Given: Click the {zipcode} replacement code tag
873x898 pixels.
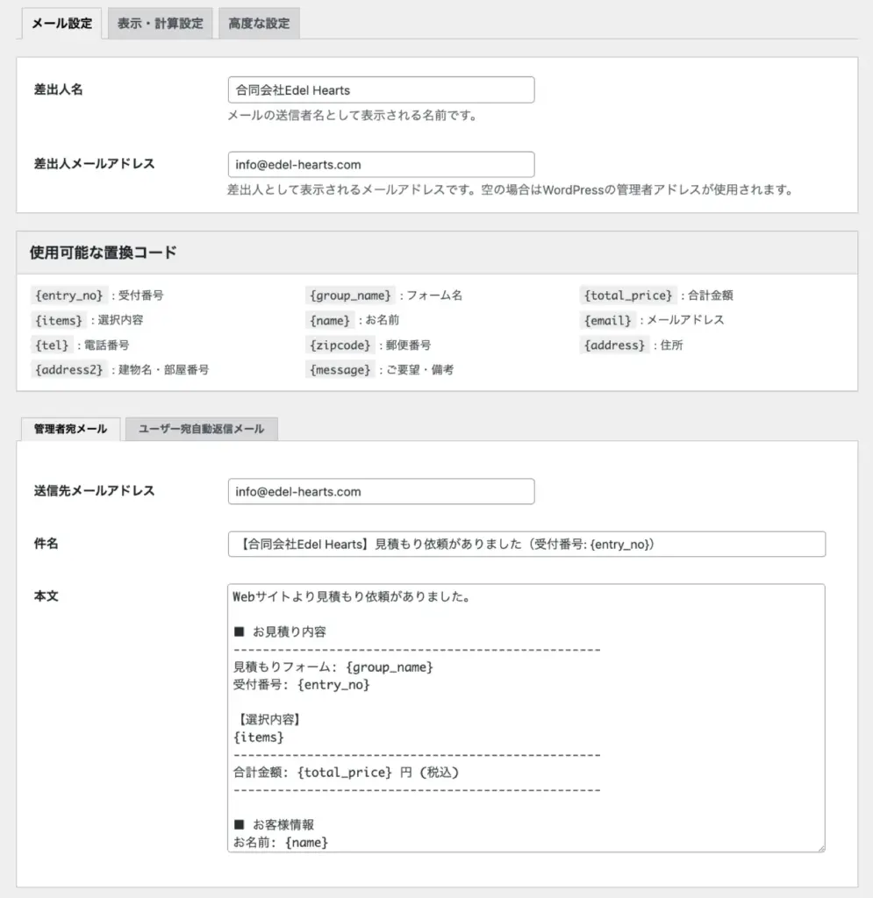Looking at the screenshot, I should click(340, 345).
